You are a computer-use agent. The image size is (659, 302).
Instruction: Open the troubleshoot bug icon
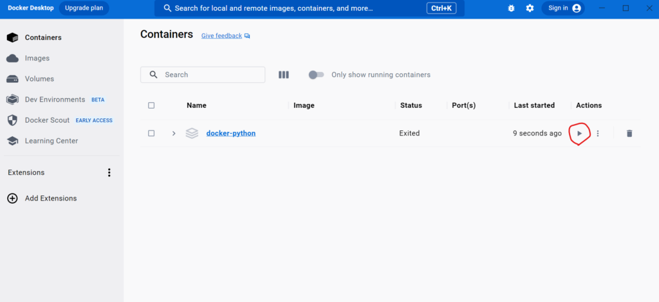pos(511,8)
